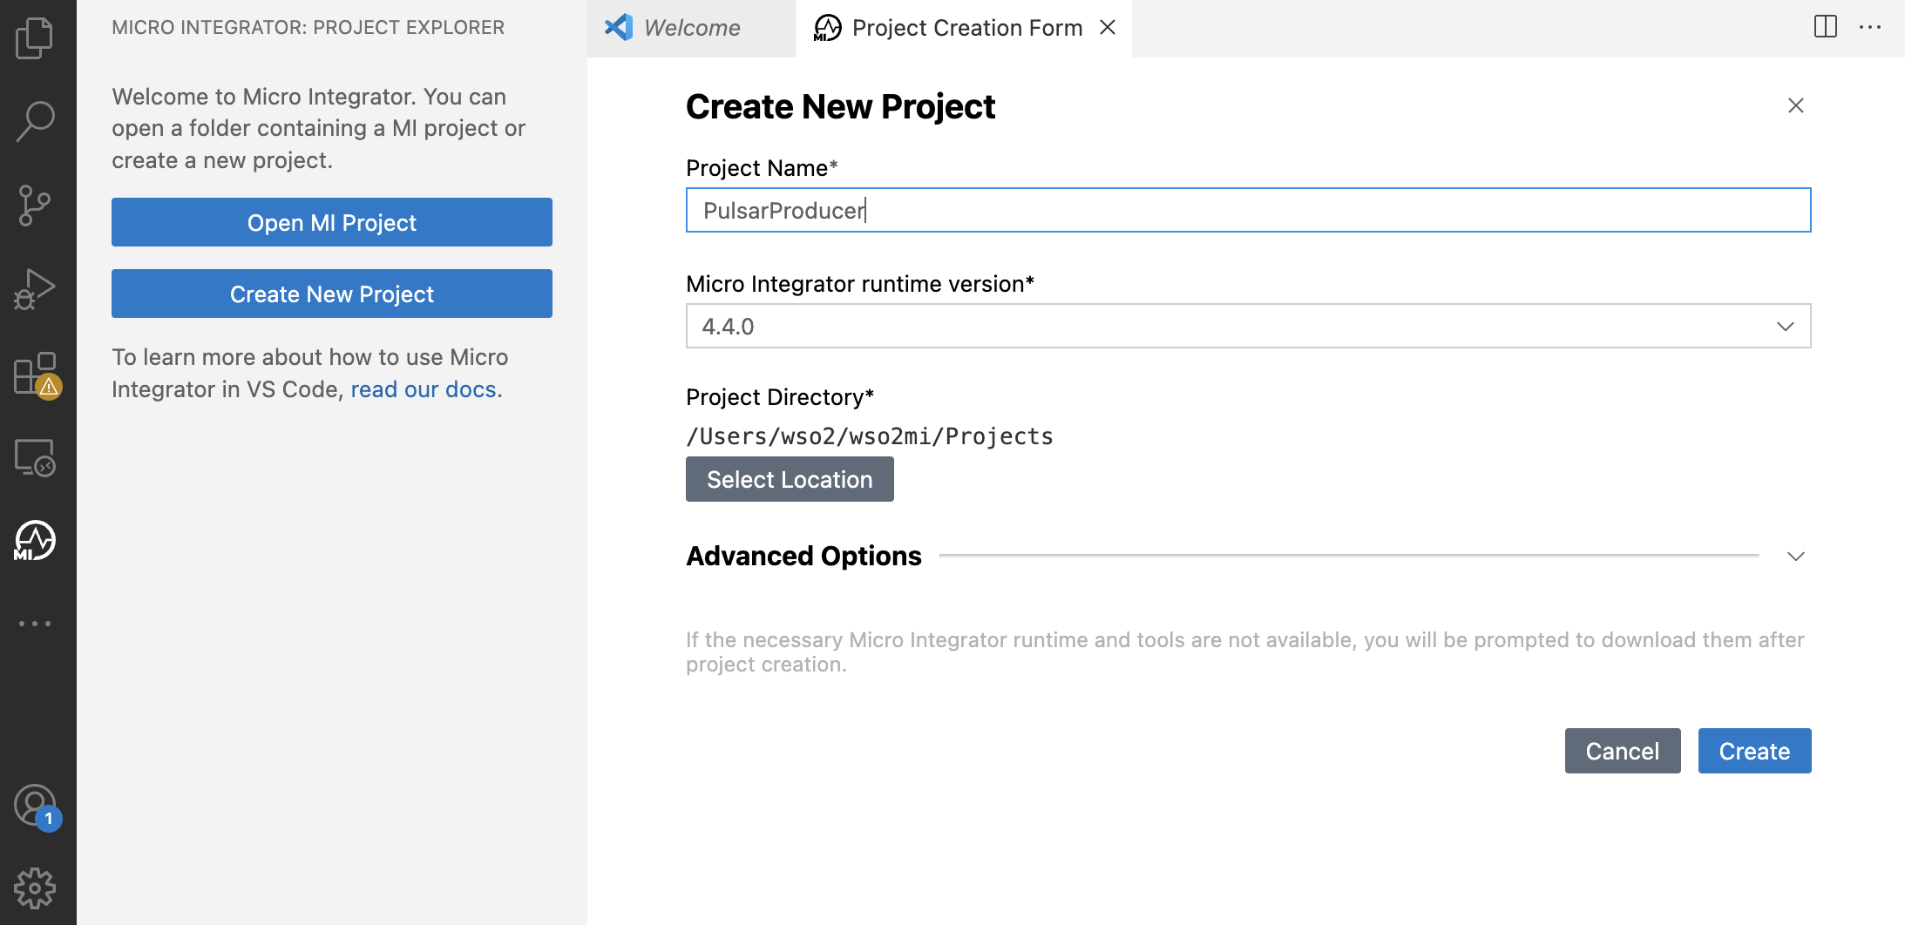Click the Open MI Project button
Image resolution: width=1905 pixels, height=925 pixels.
(x=332, y=222)
